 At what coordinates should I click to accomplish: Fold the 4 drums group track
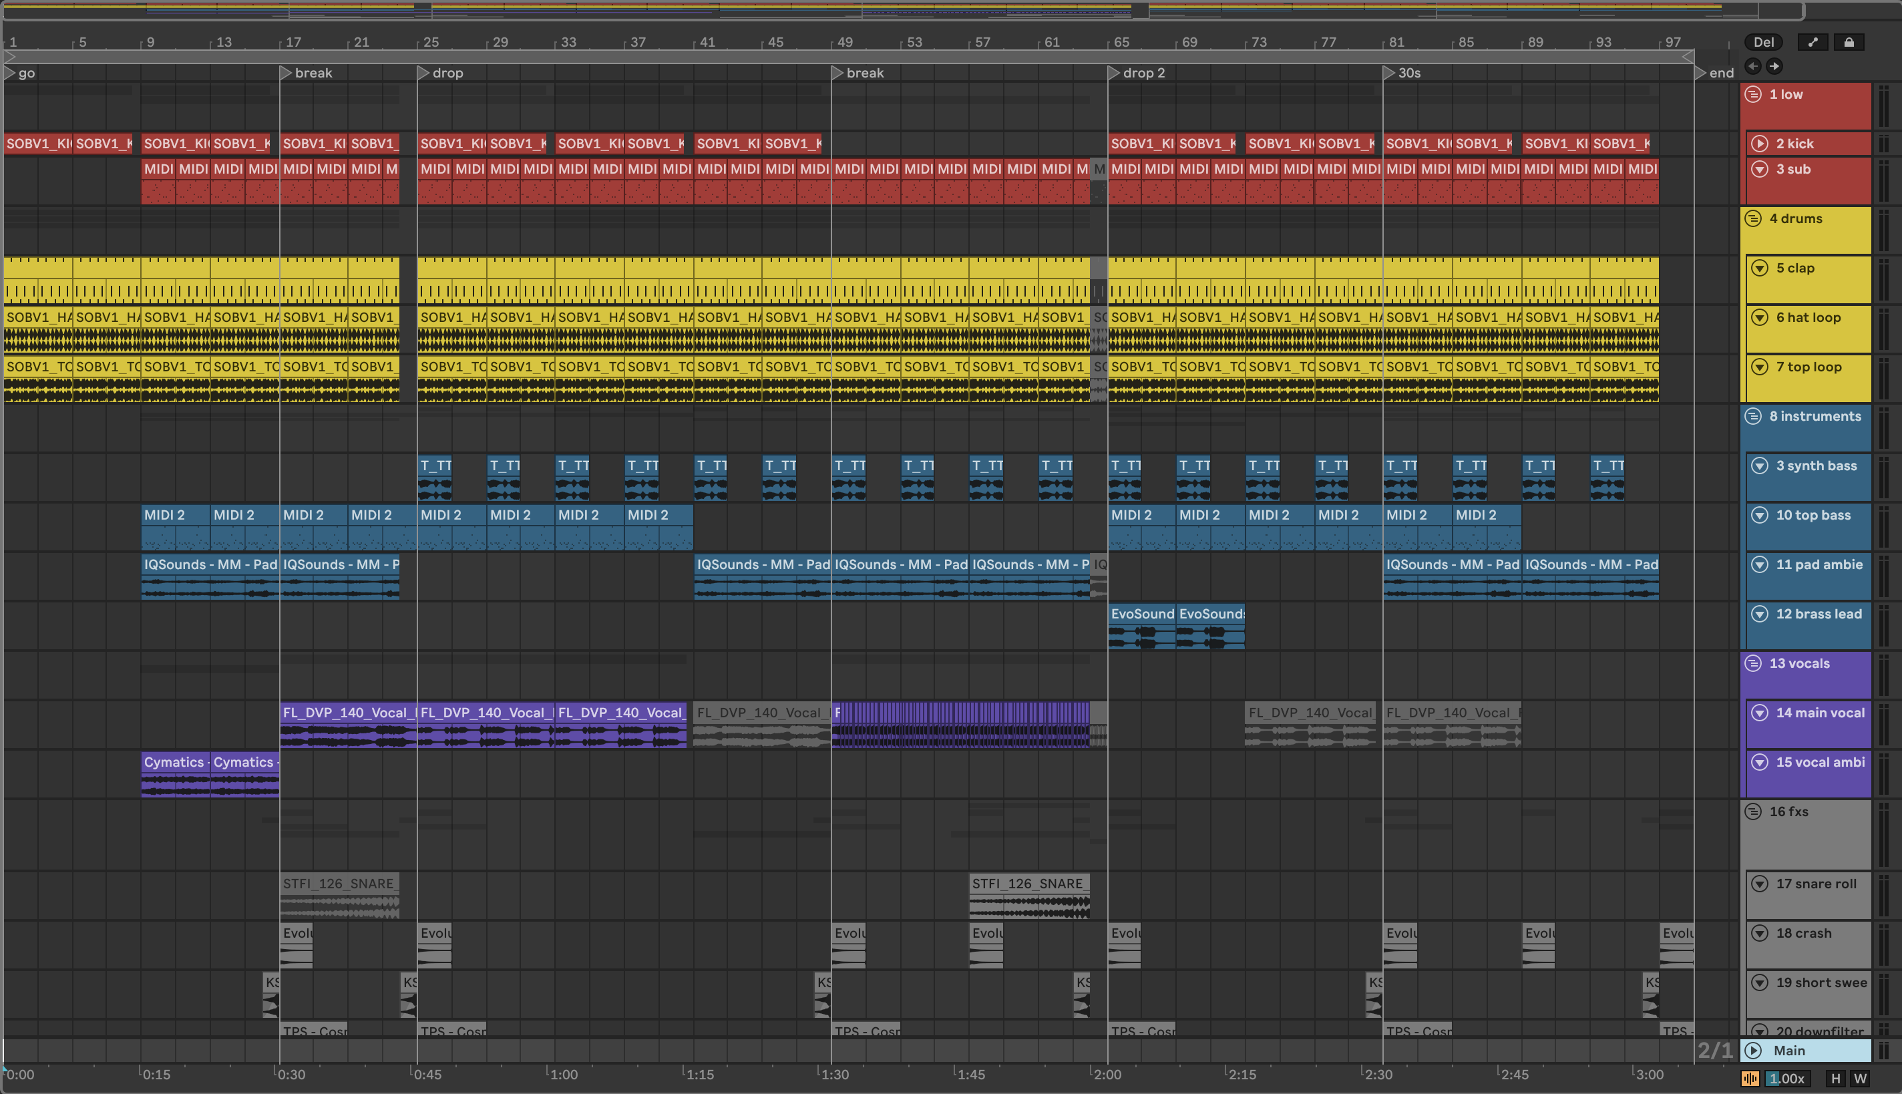[1753, 218]
